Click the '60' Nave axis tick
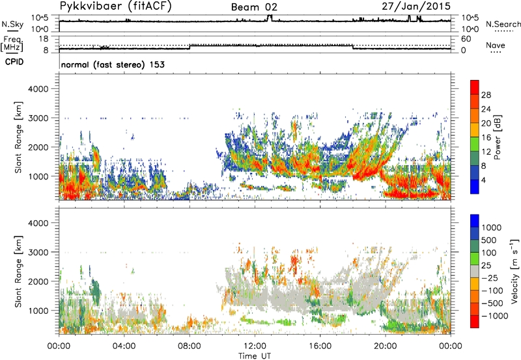 click(466, 39)
